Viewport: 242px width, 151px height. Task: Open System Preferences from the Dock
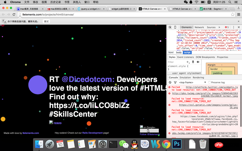point(103,144)
